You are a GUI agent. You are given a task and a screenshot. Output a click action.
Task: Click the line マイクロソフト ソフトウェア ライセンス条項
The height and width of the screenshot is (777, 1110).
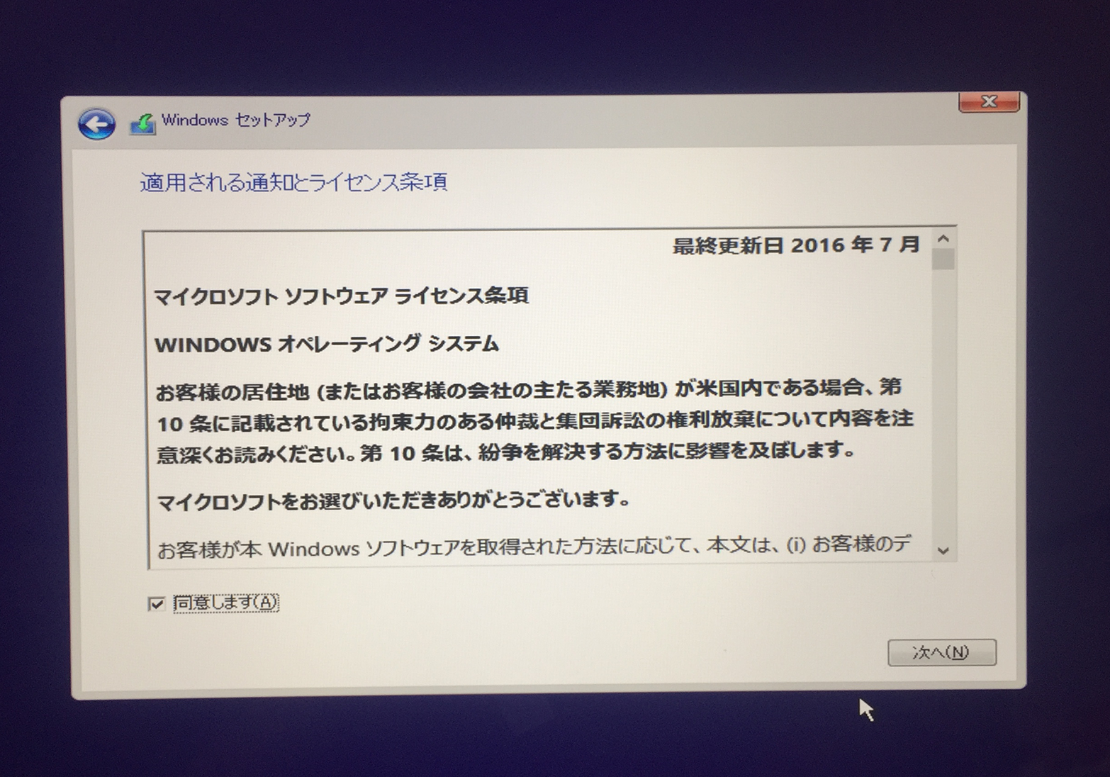342,295
